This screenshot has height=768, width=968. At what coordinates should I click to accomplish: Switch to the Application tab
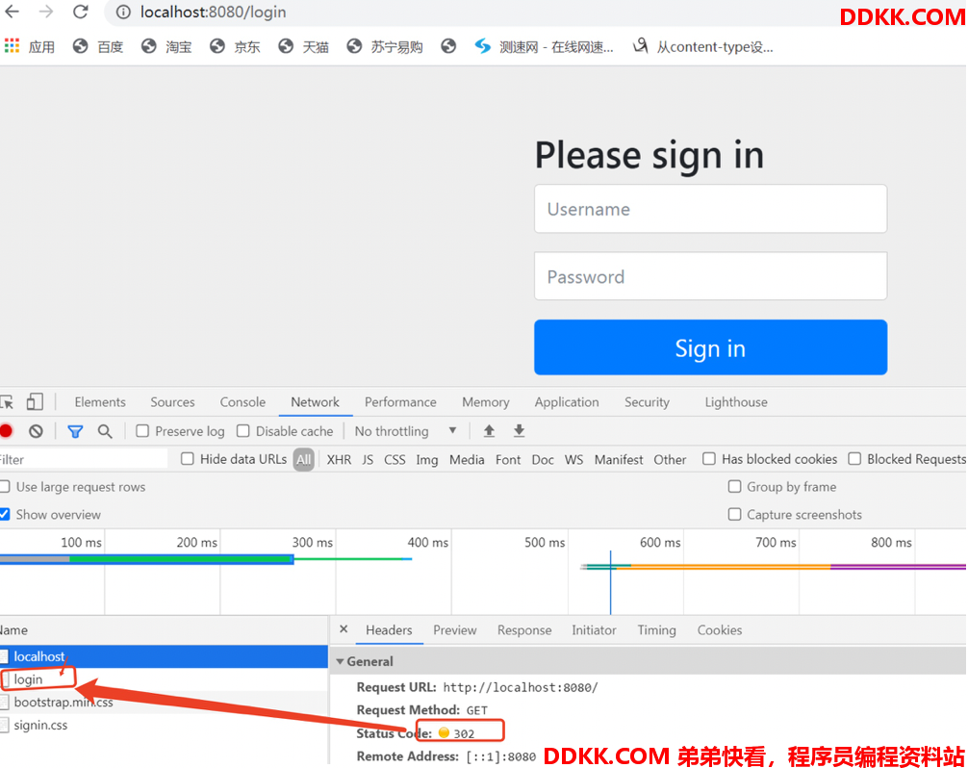pos(567,402)
